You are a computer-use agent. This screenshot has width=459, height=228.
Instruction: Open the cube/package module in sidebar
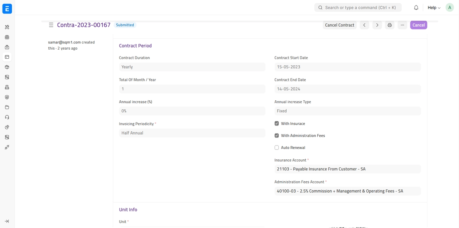click(7, 67)
